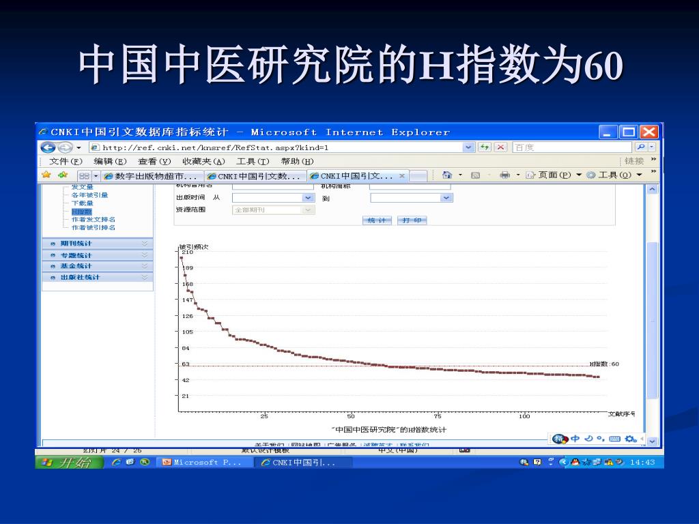
Task: Open the 出版时间 从 start year dropdown
Action: pyautogui.click(x=308, y=197)
